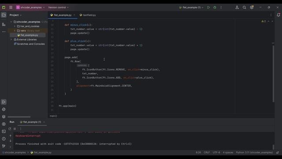The image size is (282, 159).
Task: Toggle the Project tool window folder icon
Action: pos(4,15)
